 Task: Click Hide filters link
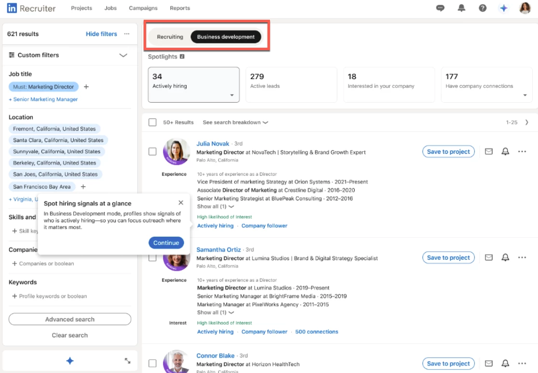pos(101,34)
